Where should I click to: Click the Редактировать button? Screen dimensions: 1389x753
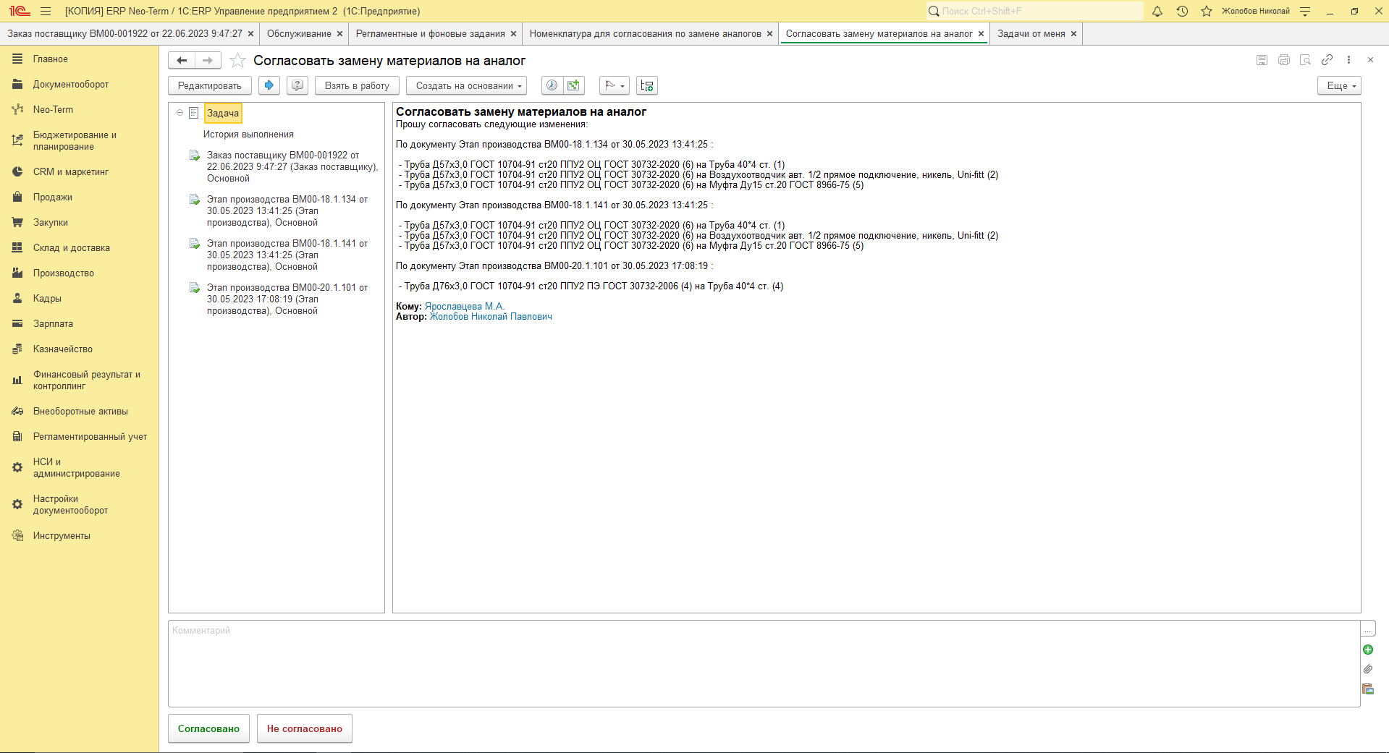pyautogui.click(x=210, y=85)
